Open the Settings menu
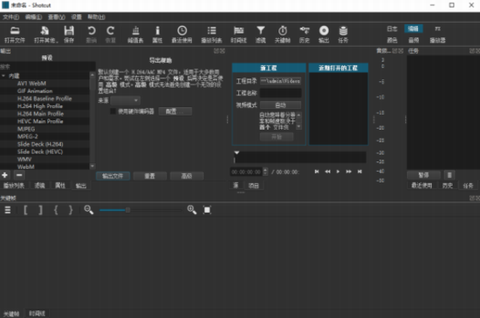The image size is (480, 318). point(77,17)
